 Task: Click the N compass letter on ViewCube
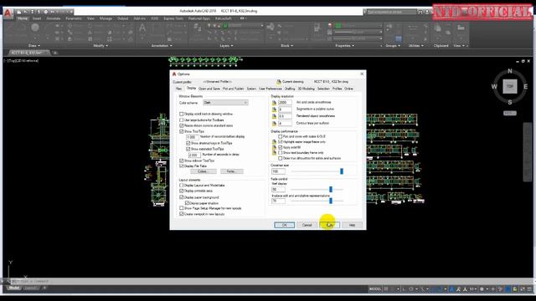[510, 71]
